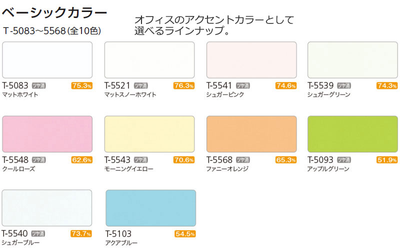Select the T-5083 matte white swatch
This screenshot has width=400, height=250.
tap(47, 60)
